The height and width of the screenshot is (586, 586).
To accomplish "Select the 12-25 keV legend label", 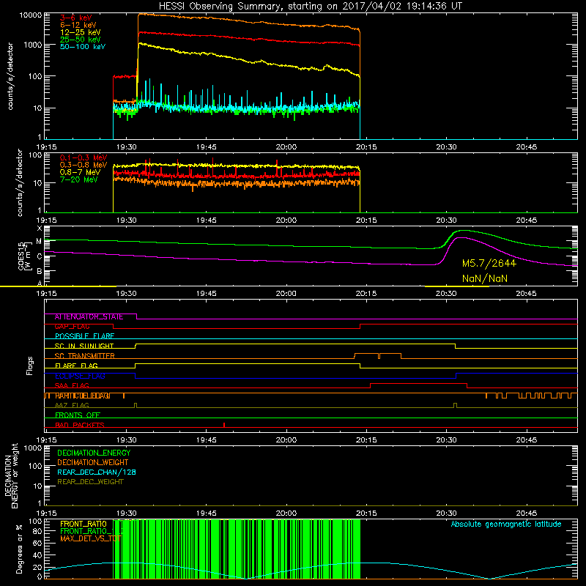I will pos(81,32).
